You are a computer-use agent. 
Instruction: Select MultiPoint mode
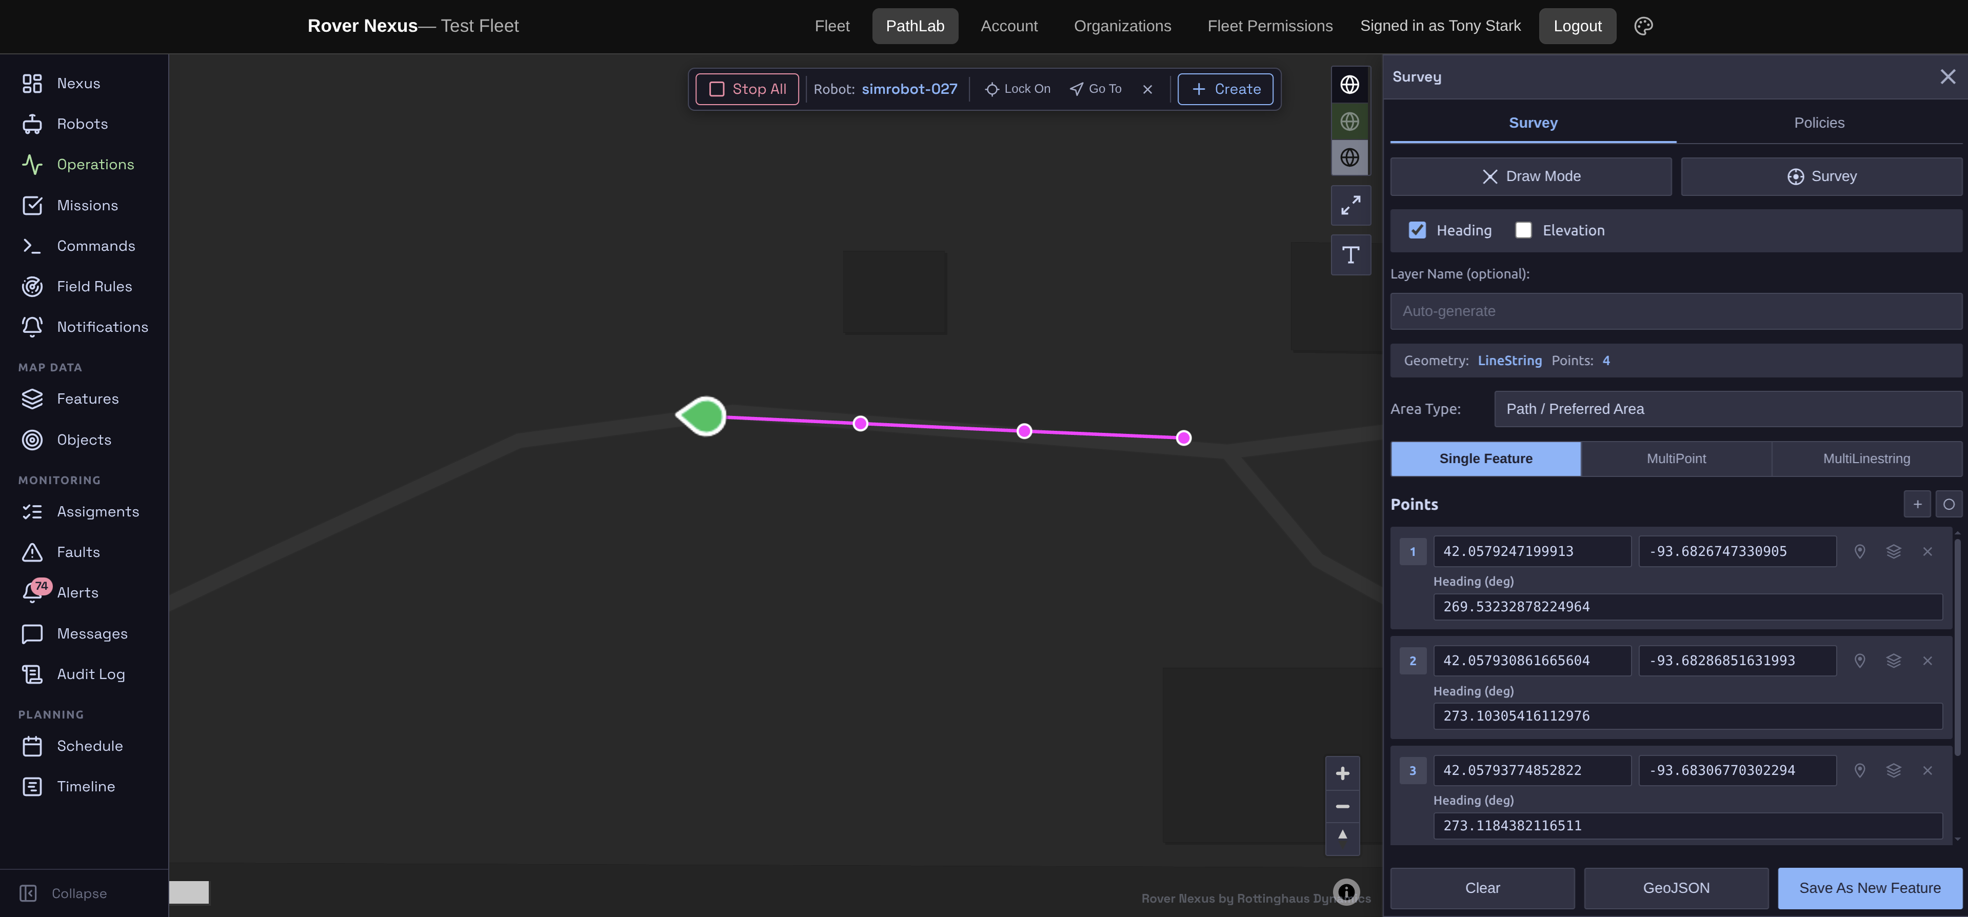(x=1676, y=459)
